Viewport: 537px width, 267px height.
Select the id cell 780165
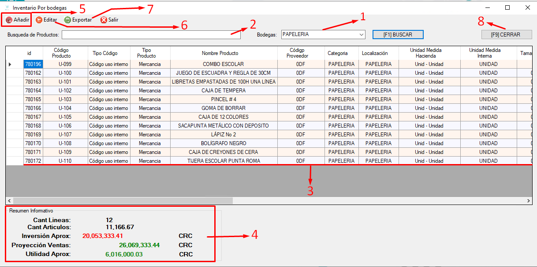pyautogui.click(x=34, y=99)
